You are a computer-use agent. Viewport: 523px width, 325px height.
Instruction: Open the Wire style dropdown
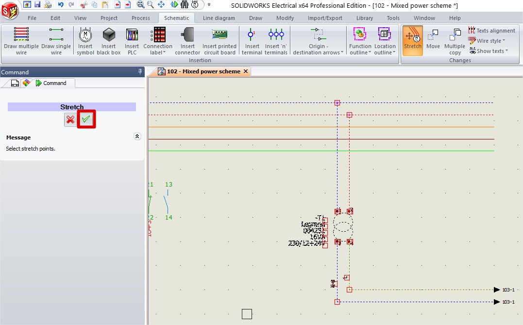pyautogui.click(x=487, y=41)
